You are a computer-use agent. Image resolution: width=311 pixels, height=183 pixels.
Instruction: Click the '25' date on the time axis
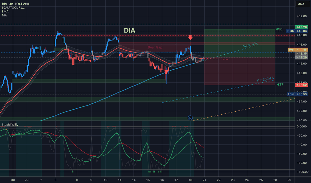pyautogui.click(x=261, y=180)
